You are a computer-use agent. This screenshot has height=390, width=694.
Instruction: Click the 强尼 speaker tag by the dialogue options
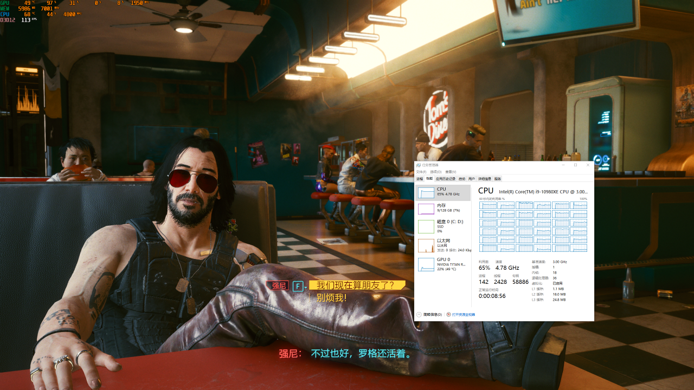click(278, 285)
